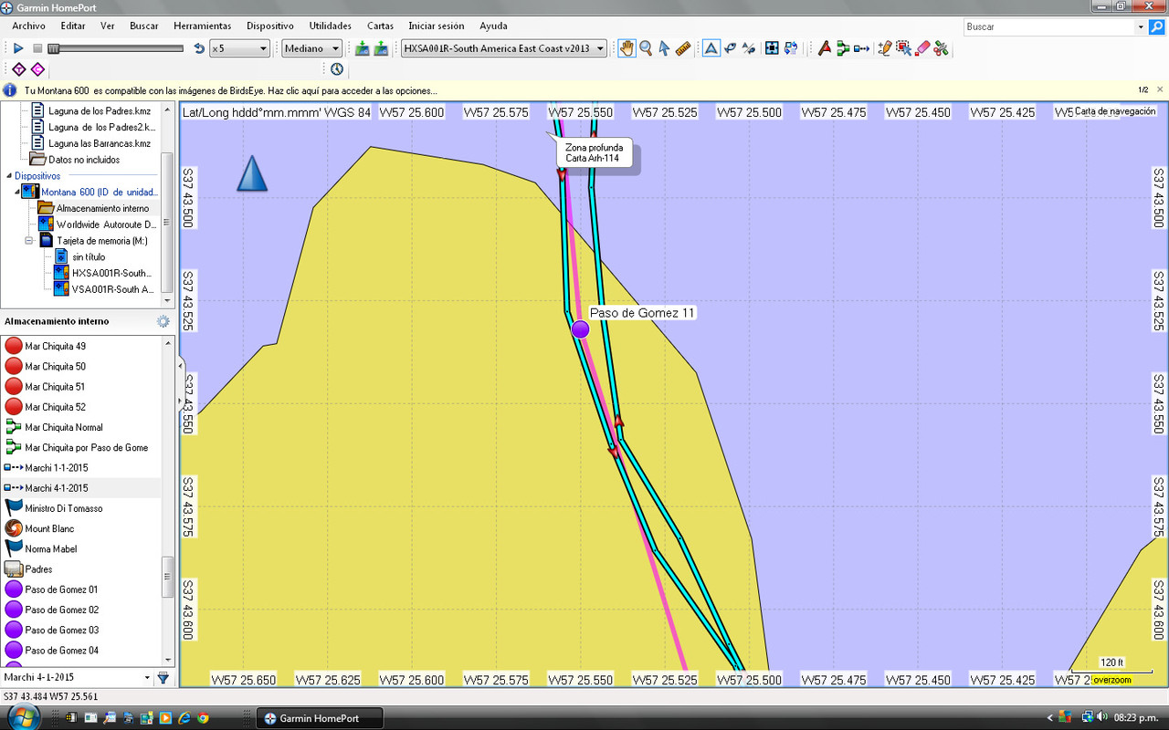Open the Cartas menu
Image resolution: width=1169 pixels, height=730 pixels.
(381, 26)
